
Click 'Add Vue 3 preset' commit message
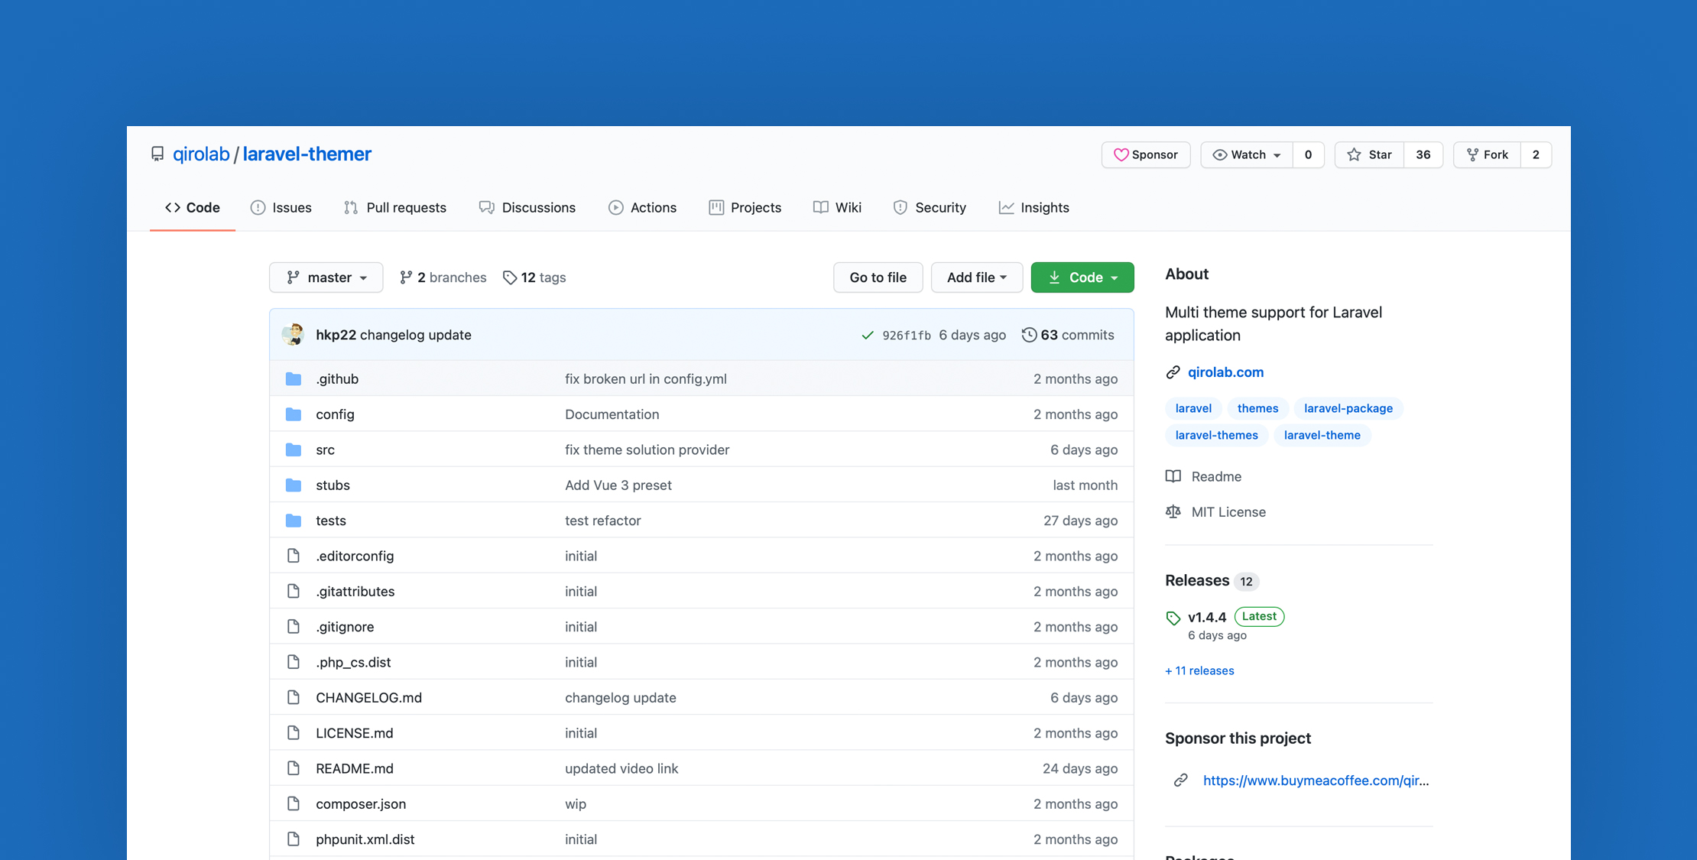tap(618, 485)
